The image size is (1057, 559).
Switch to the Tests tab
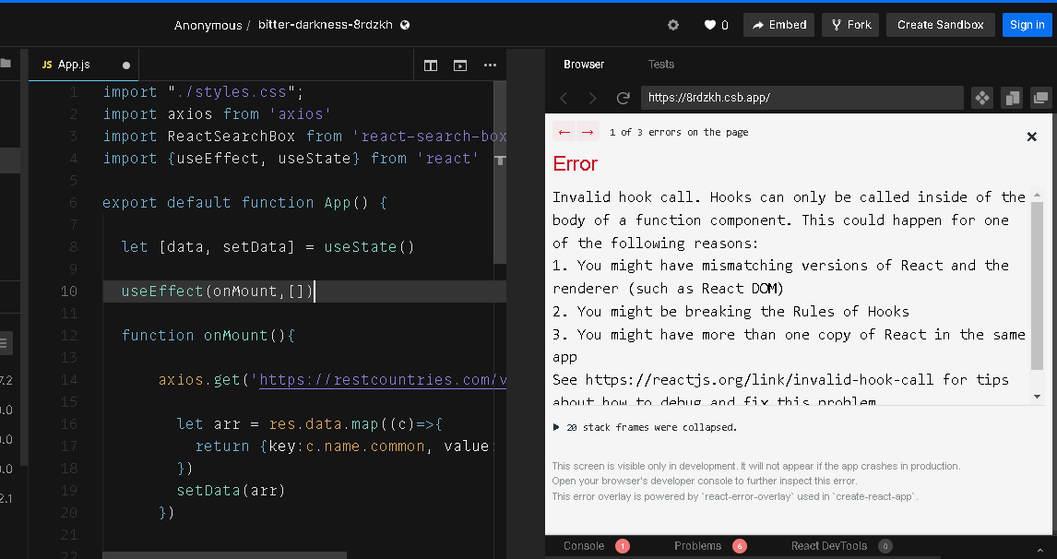coord(660,65)
